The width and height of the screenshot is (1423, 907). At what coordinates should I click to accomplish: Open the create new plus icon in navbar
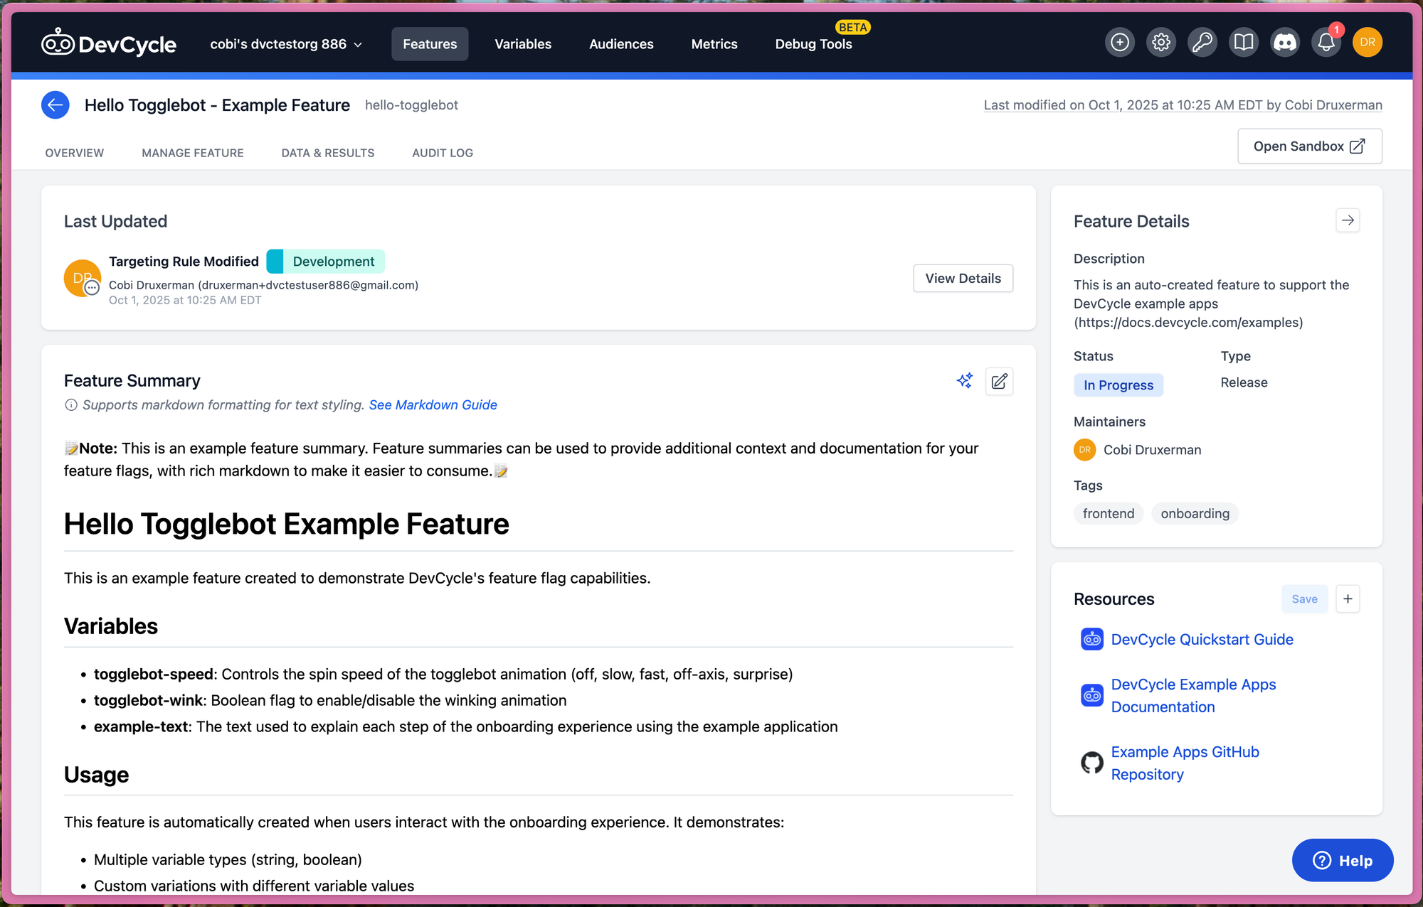1119,43
